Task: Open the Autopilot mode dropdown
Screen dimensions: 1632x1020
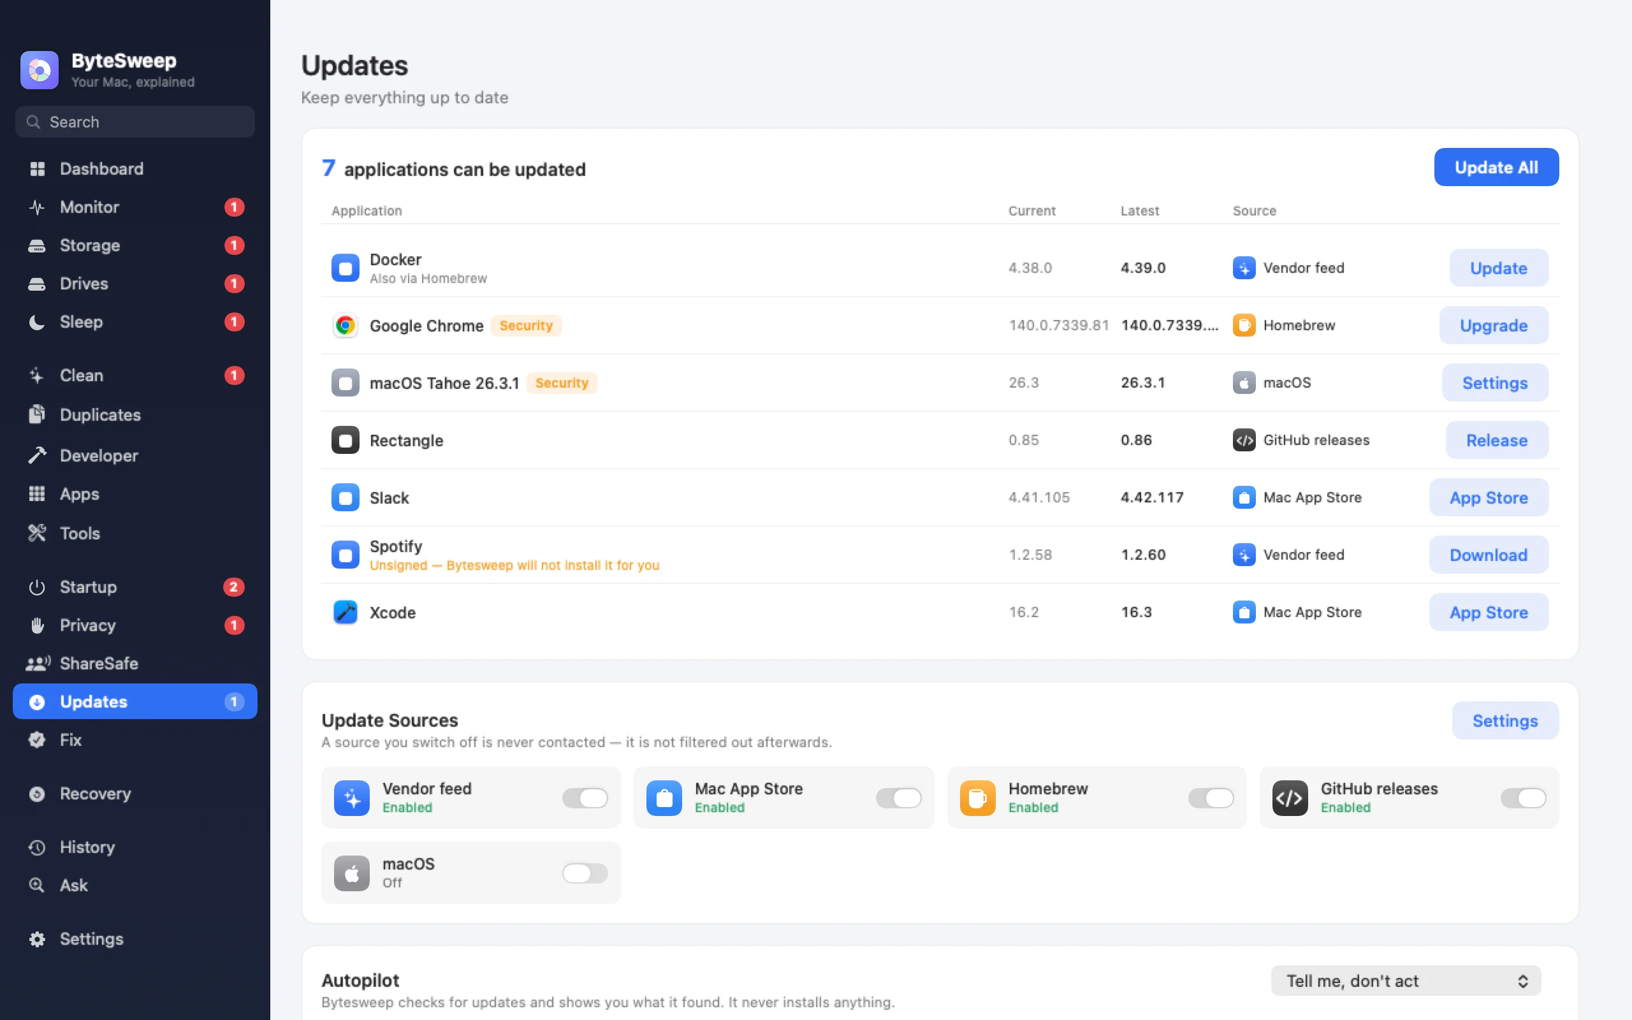Action: (1406, 981)
